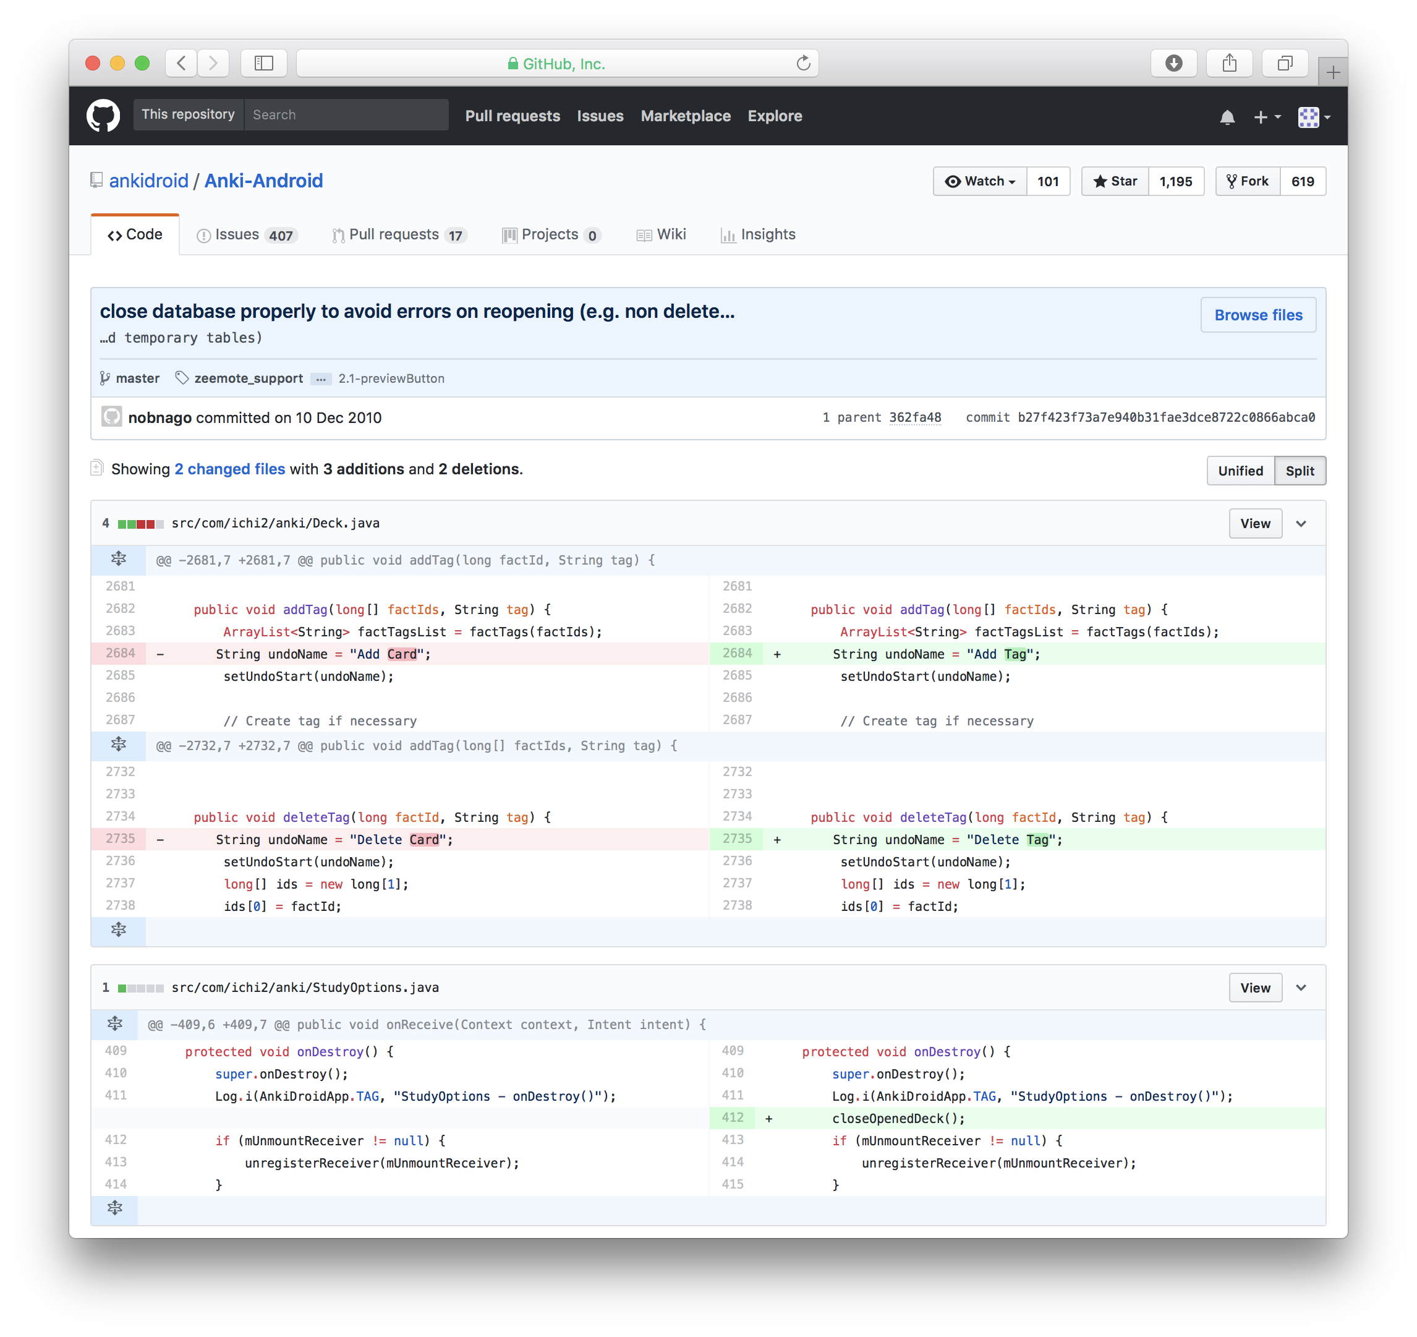Open the Issues tab with 407
Viewport: 1417px width, 1337px height.
247,234
